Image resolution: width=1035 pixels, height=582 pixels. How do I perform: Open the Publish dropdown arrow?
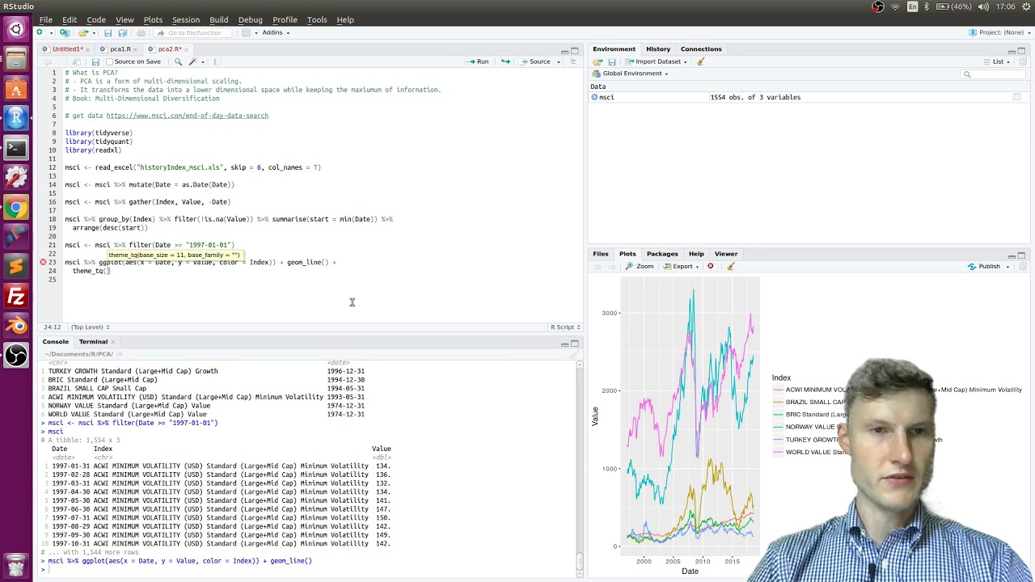click(1008, 266)
